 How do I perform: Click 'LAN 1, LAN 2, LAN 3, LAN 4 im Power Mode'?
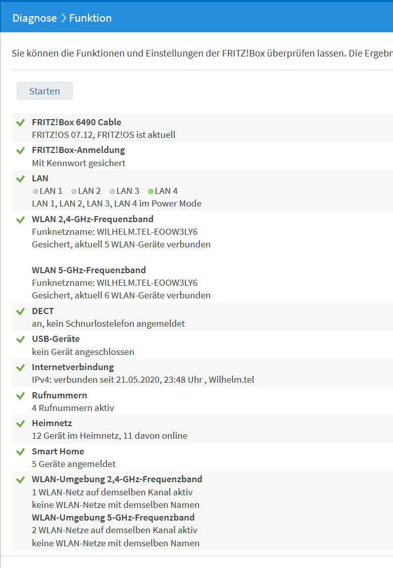click(x=117, y=203)
